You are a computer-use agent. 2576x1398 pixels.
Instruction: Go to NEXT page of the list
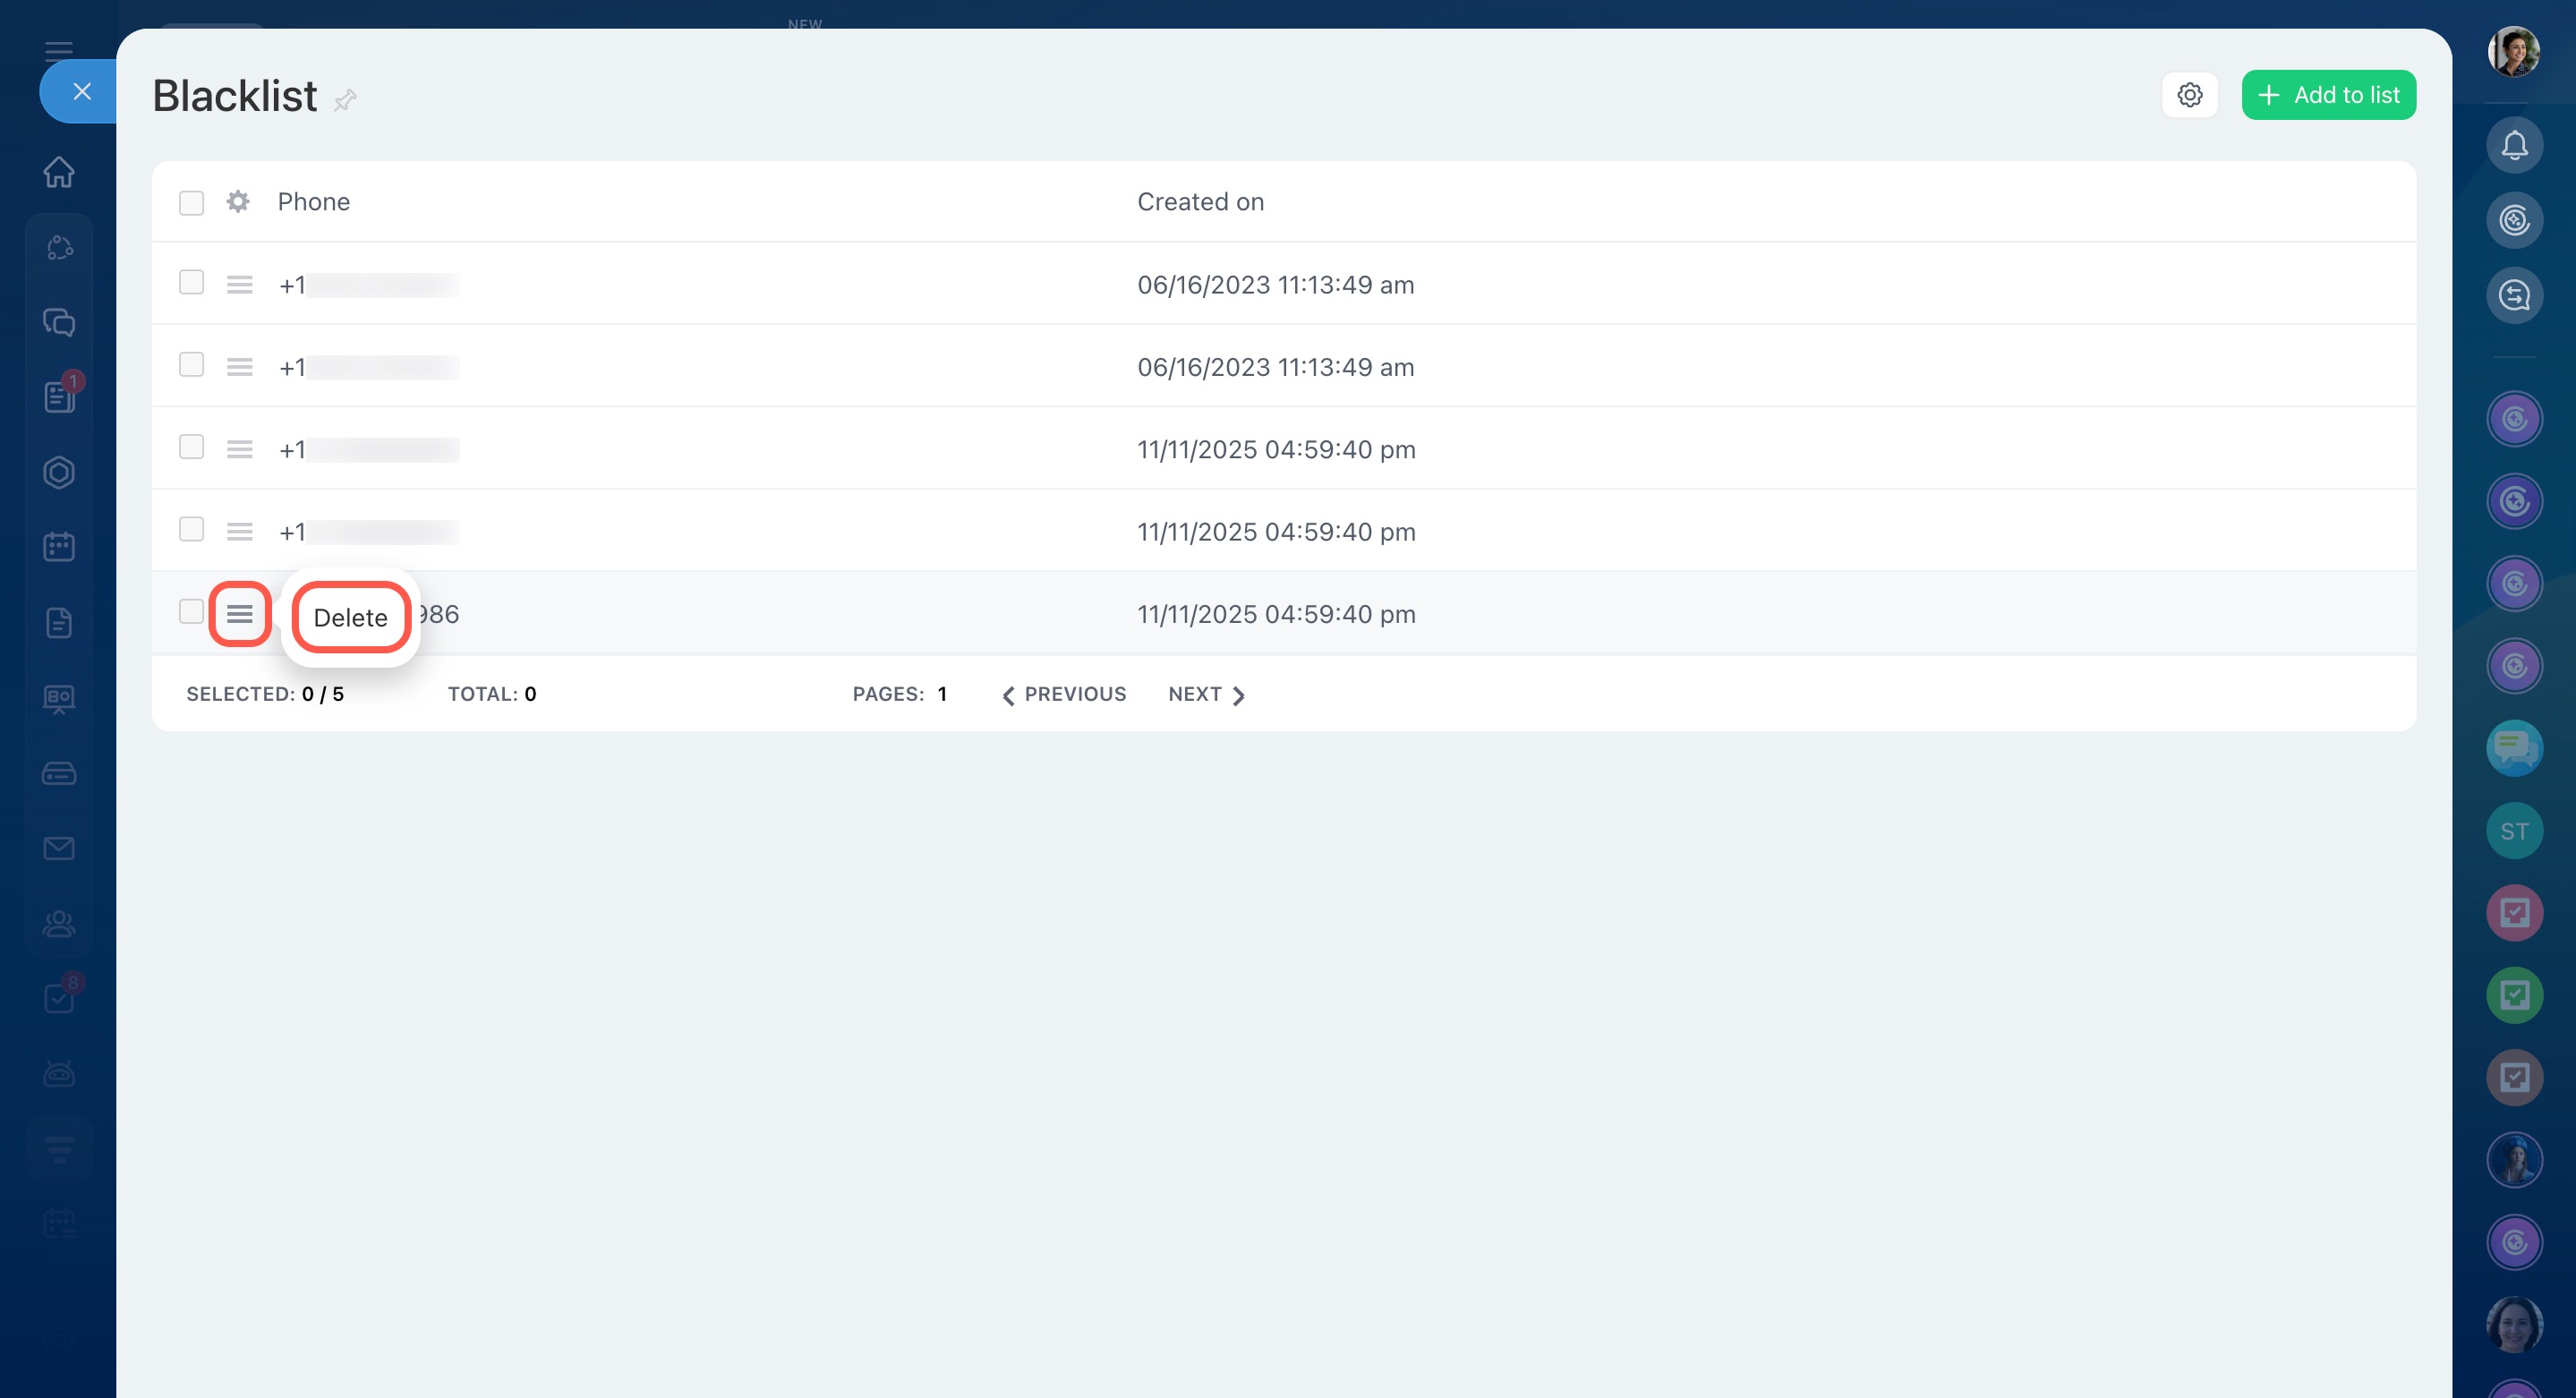[1206, 694]
